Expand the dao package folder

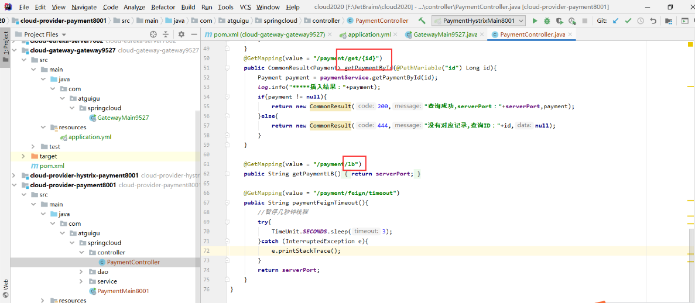[81, 272]
